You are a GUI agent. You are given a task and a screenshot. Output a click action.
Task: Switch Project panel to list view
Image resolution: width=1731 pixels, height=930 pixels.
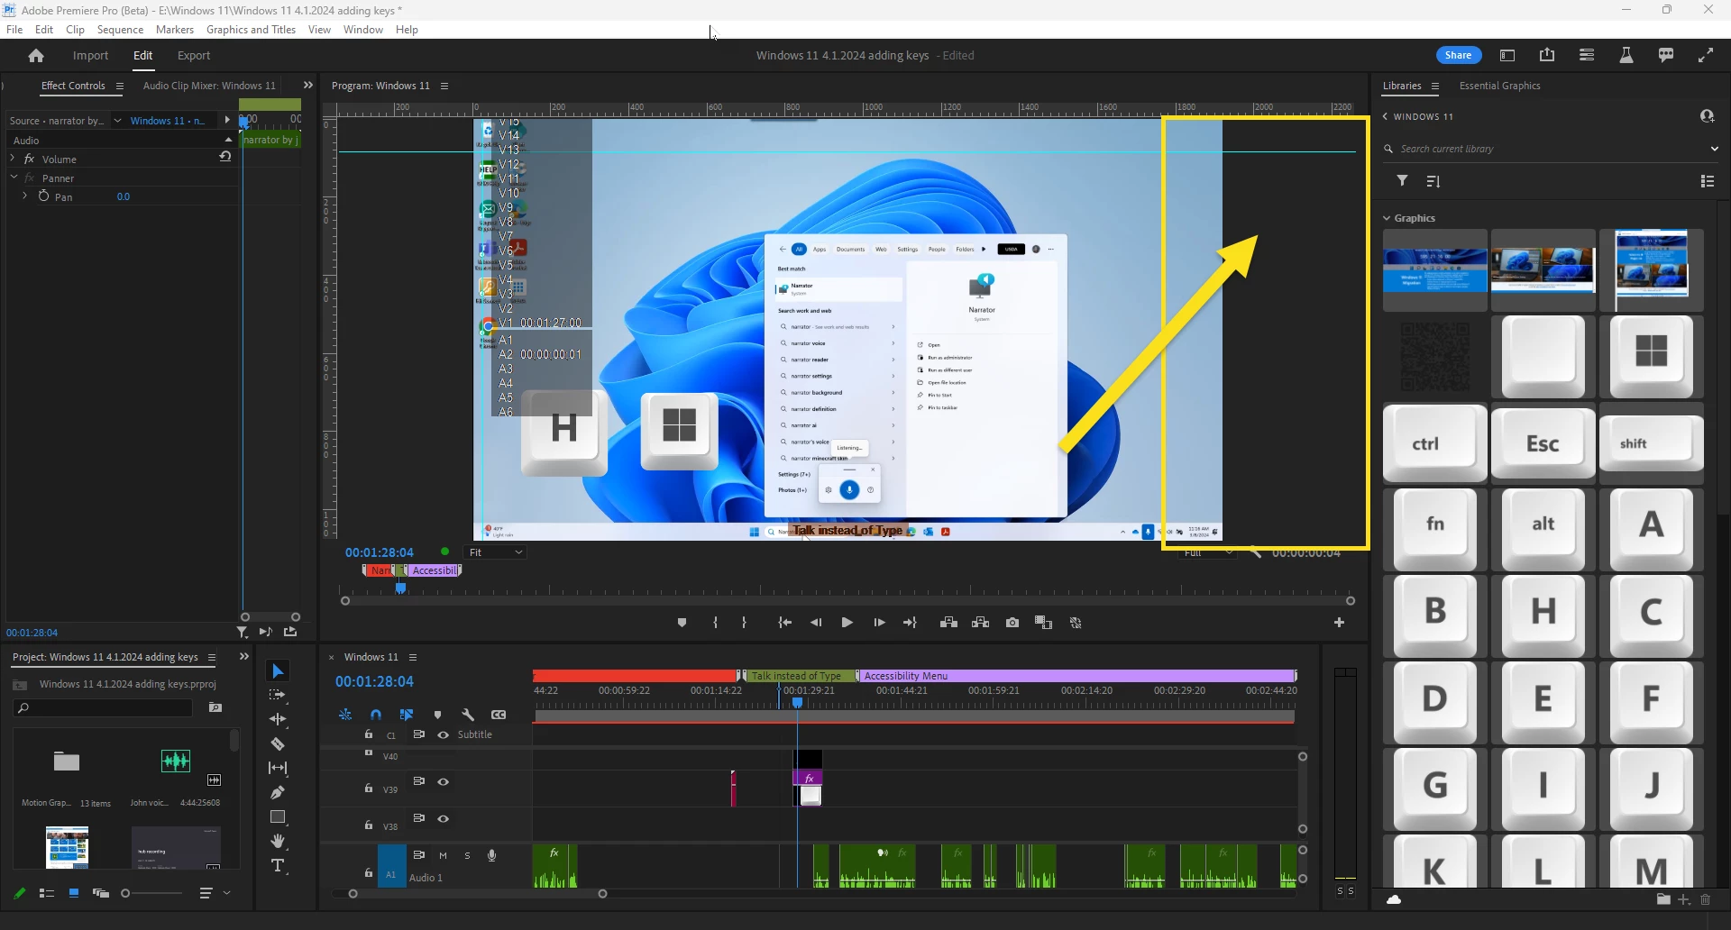tap(47, 893)
